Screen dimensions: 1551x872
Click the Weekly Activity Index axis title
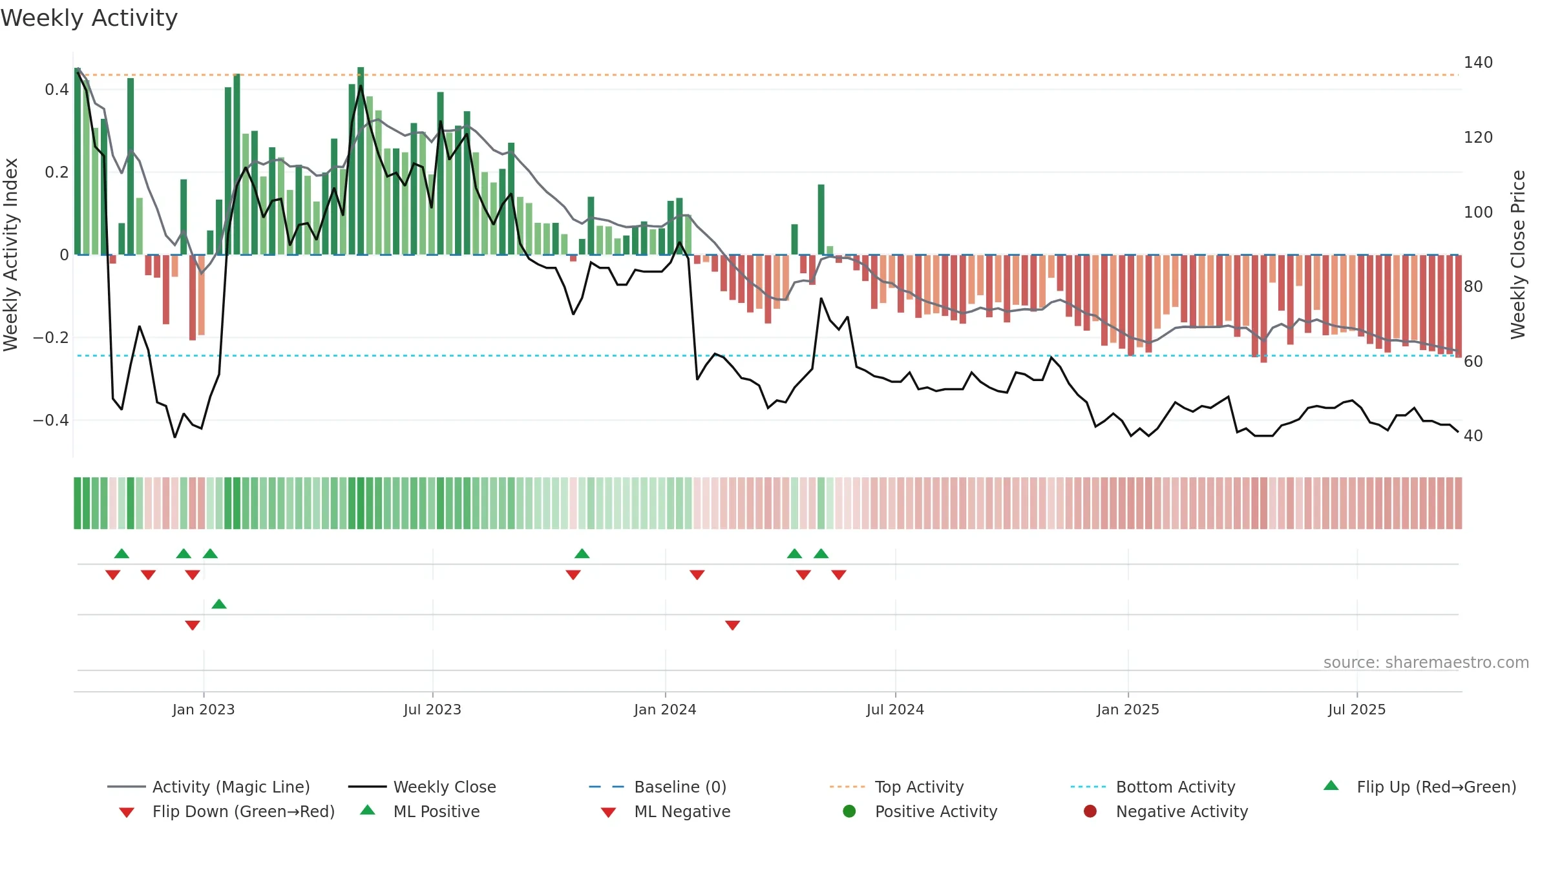point(10,254)
